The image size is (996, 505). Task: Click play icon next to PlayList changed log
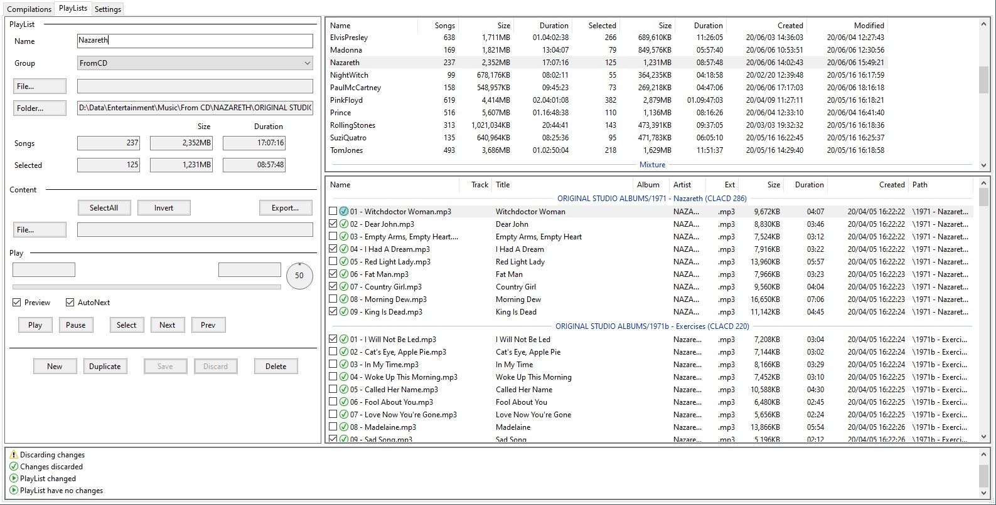coord(14,479)
